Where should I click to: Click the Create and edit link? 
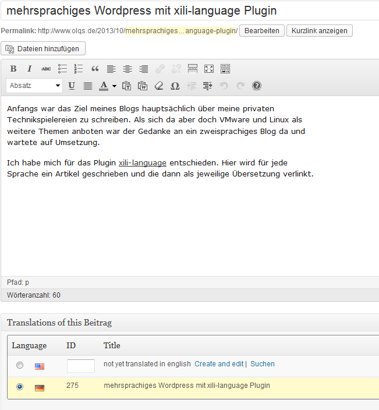[219, 364]
